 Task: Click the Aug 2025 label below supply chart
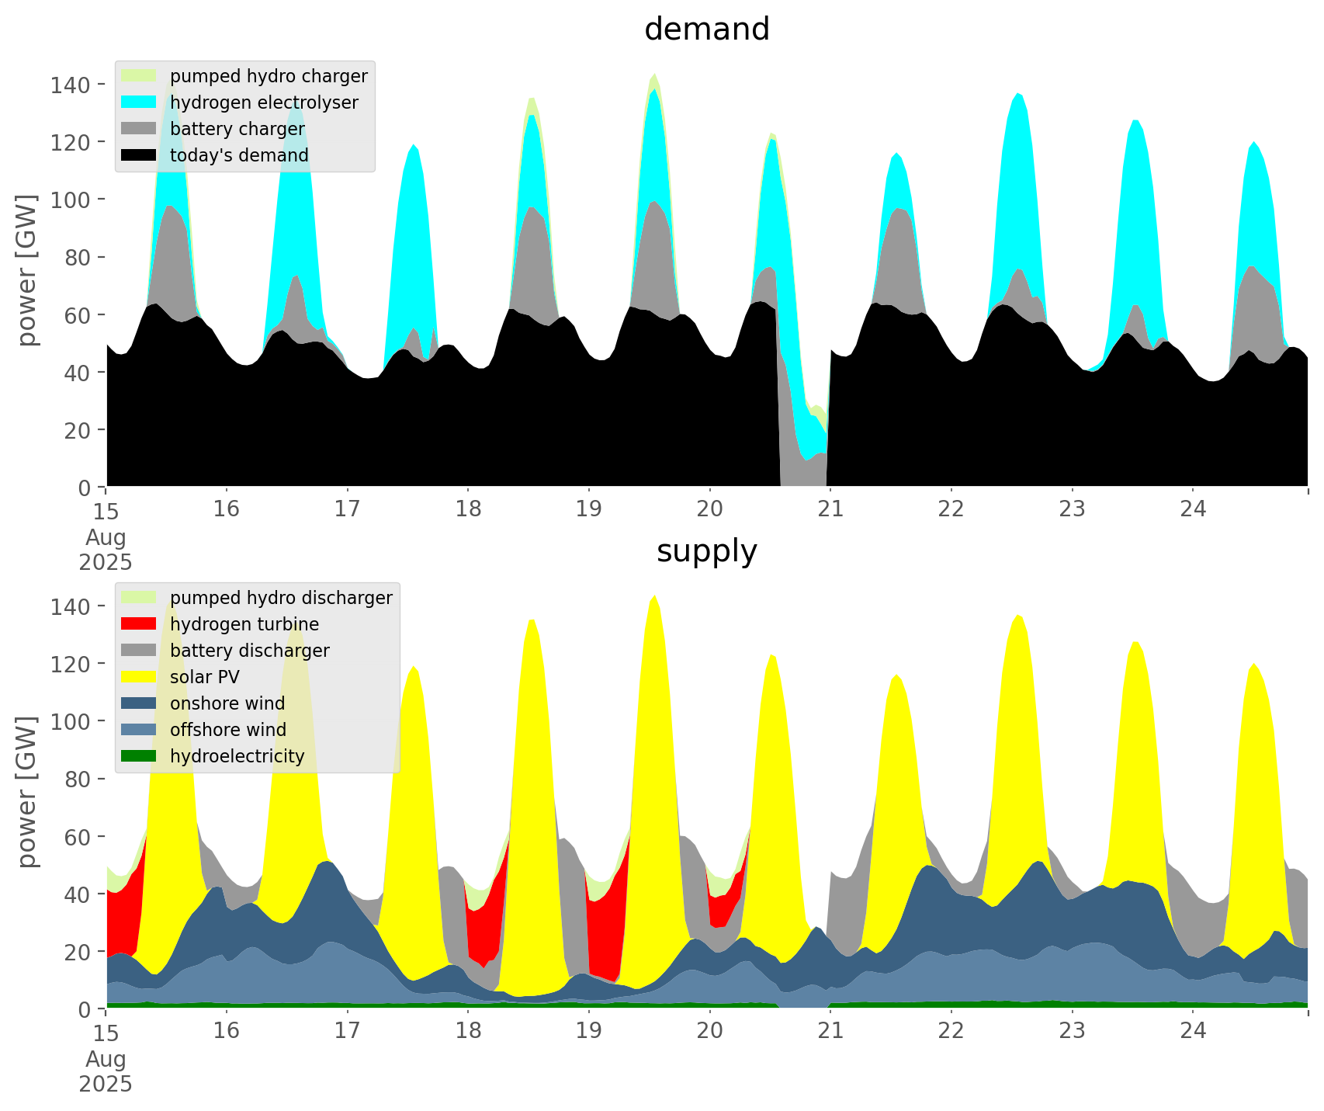[106, 1071]
